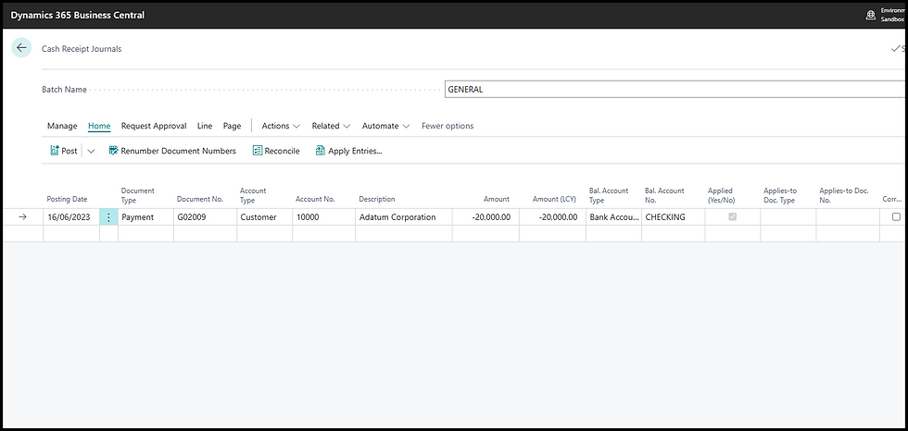The width and height of the screenshot is (908, 431).
Task: Click the Account No. column header
Action: (x=316, y=199)
